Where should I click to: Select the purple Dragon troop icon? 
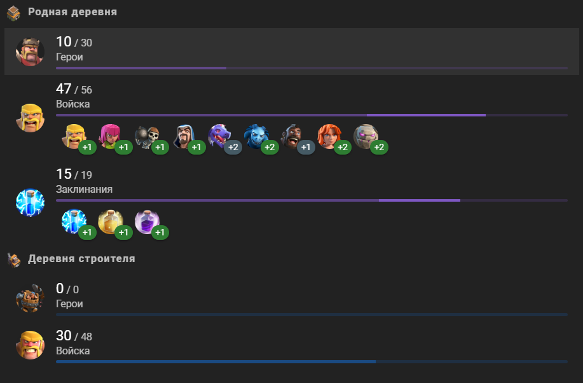pos(220,137)
